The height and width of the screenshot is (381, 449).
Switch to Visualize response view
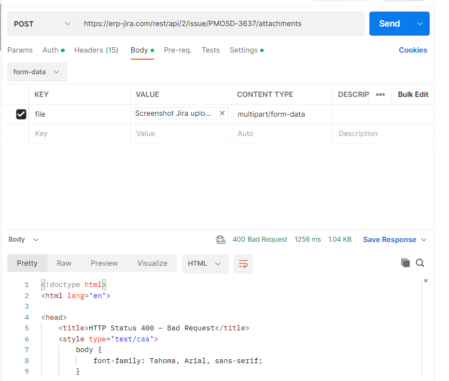153,263
